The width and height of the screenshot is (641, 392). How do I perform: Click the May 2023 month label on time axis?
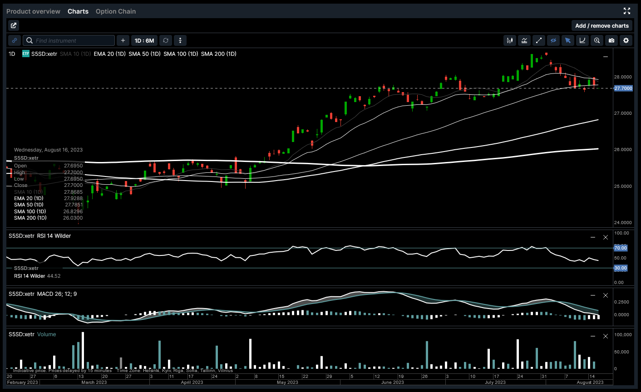pyautogui.click(x=287, y=382)
